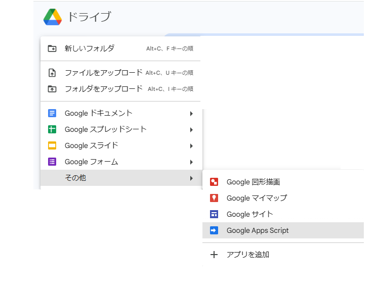Click the ドライブ title text
This screenshot has width=377, height=297.
coord(89,17)
